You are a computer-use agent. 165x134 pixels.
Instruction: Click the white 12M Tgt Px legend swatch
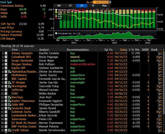tap(56, 10)
